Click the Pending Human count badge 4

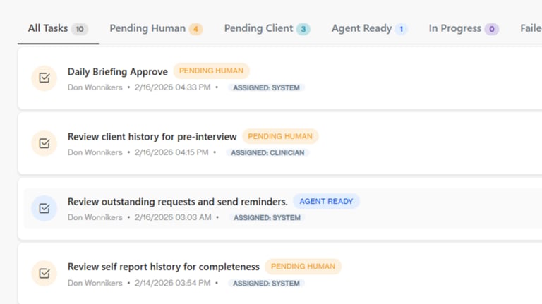pyautogui.click(x=195, y=29)
